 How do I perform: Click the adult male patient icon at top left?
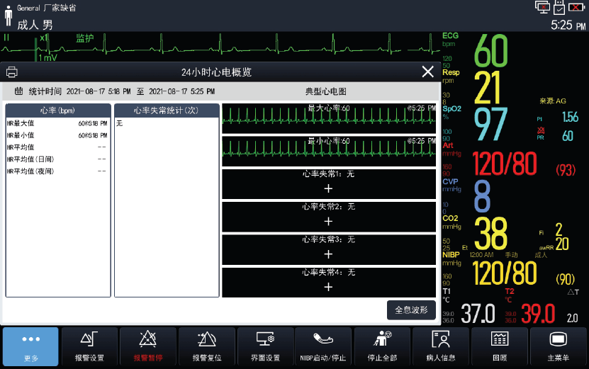pyautogui.click(x=9, y=17)
